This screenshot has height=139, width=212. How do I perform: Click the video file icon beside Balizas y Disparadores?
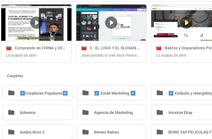click(159, 48)
